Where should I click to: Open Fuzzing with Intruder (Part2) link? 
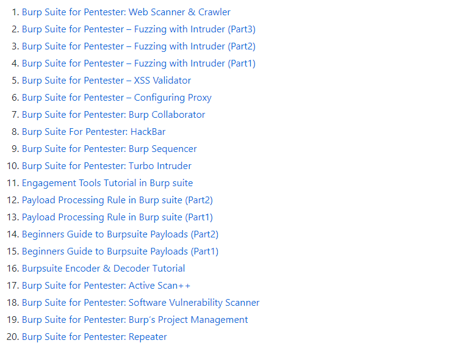coord(139,46)
